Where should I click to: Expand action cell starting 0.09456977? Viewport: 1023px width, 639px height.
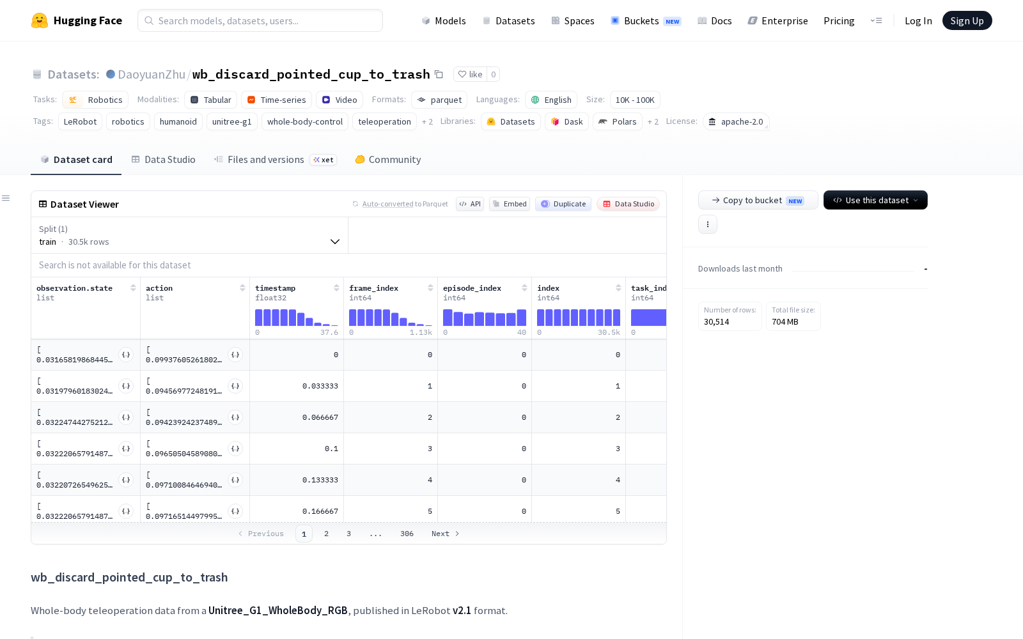click(x=235, y=386)
